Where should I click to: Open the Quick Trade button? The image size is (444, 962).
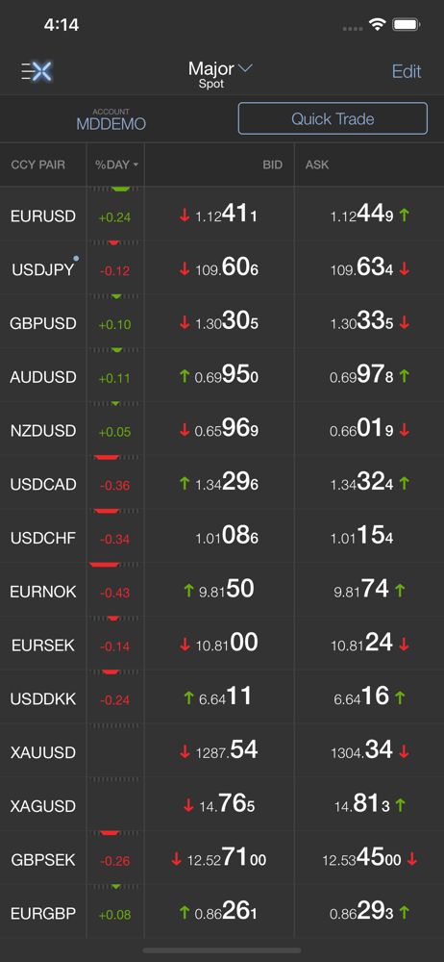point(333,118)
